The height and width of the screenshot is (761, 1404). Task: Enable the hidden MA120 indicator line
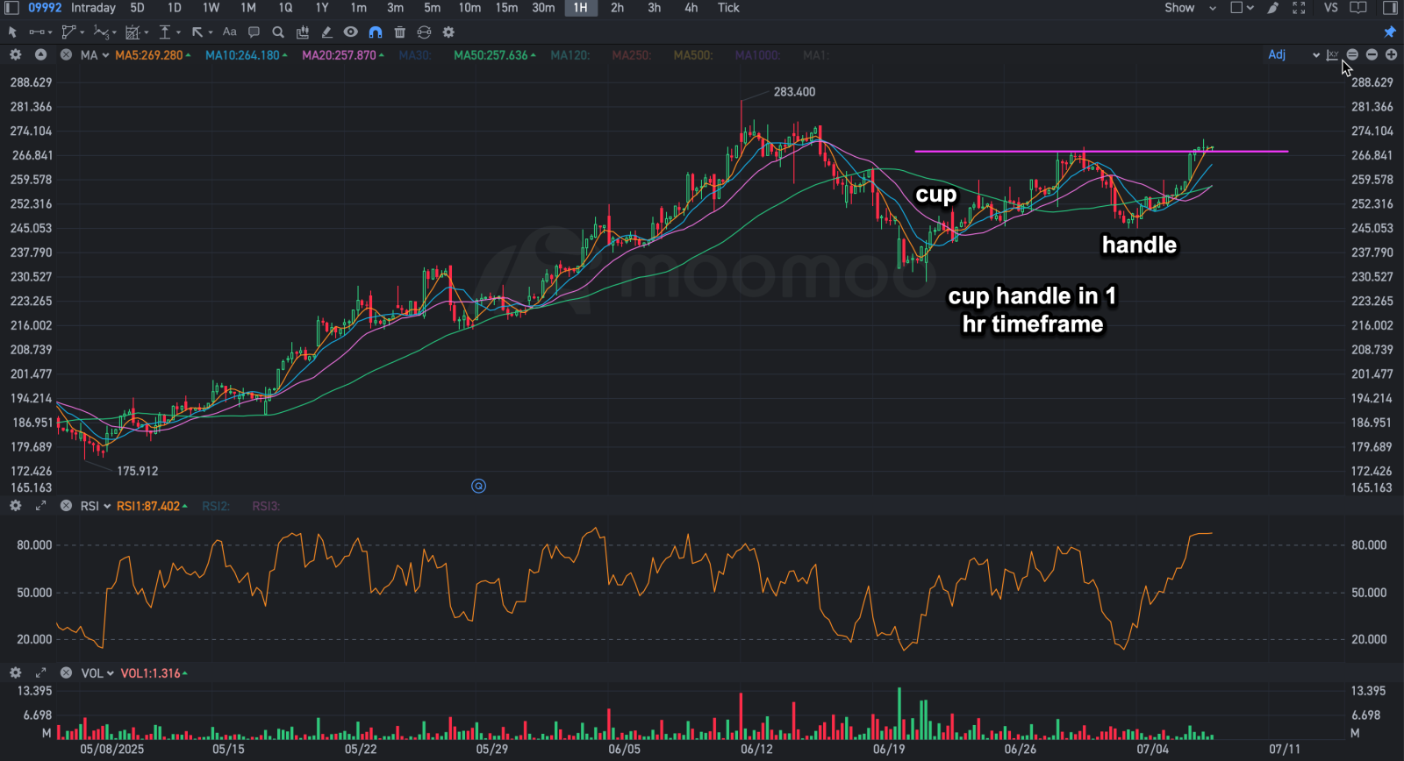point(570,55)
